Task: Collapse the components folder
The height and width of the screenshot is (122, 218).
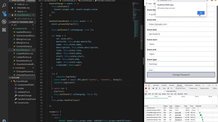Action: [14, 28]
